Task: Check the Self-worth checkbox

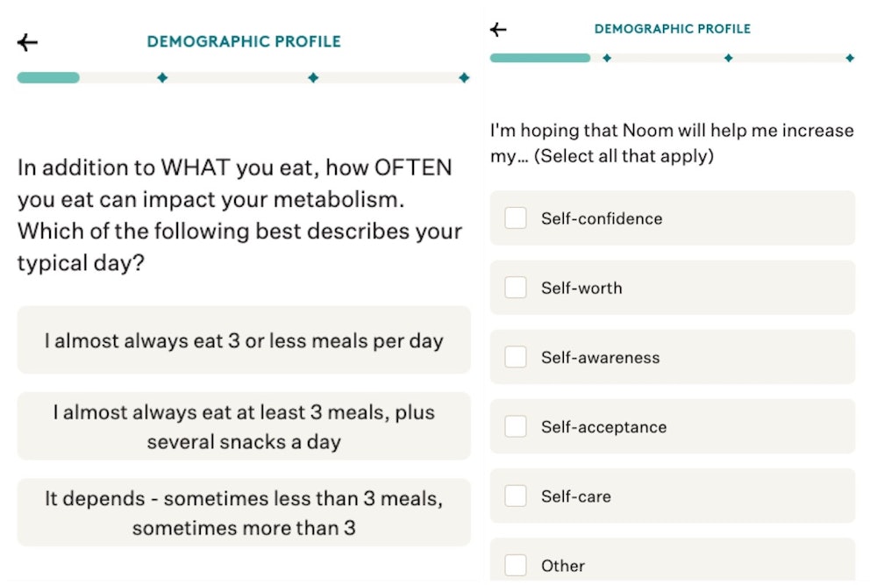Action: coord(516,288)
